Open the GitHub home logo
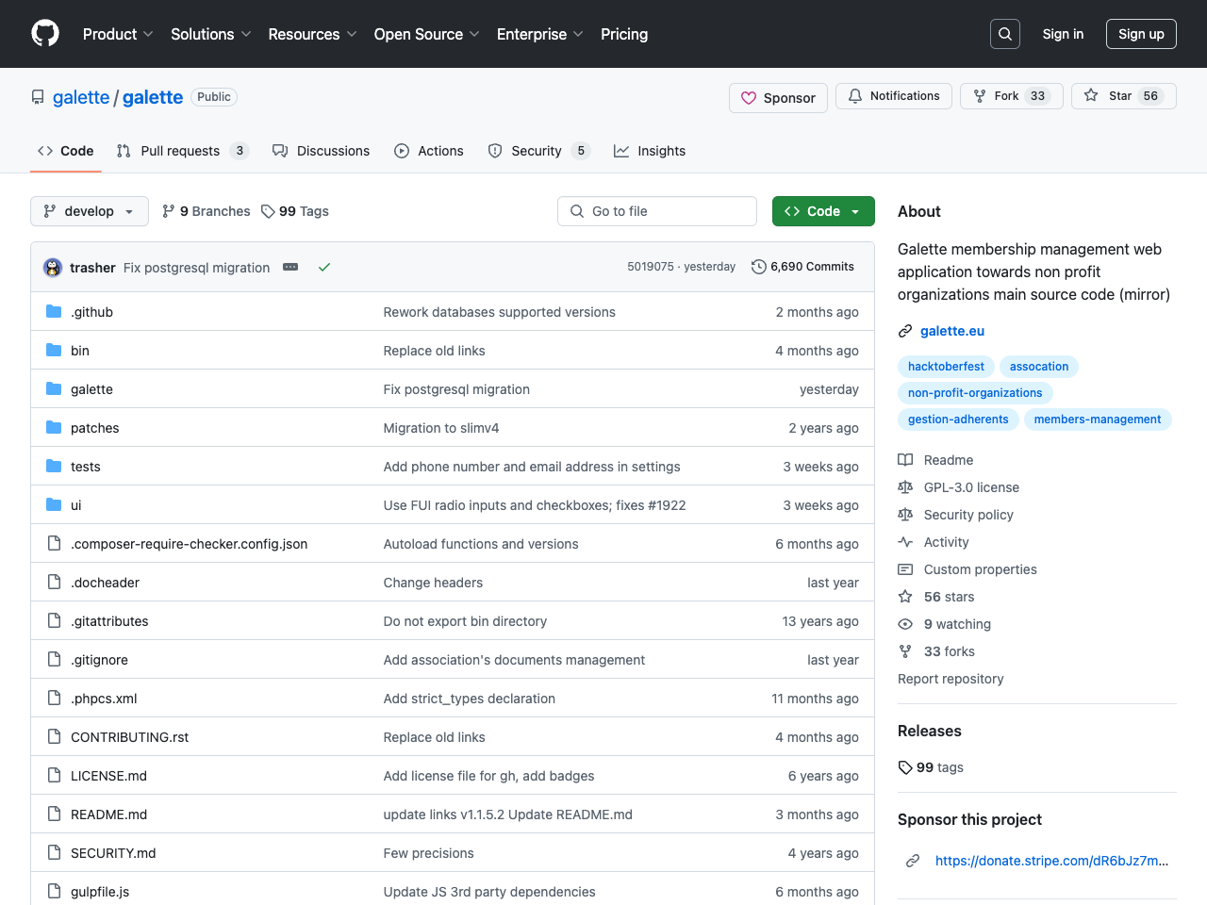The width and height of the screenshot is (1207, 905). pos(45,34)
